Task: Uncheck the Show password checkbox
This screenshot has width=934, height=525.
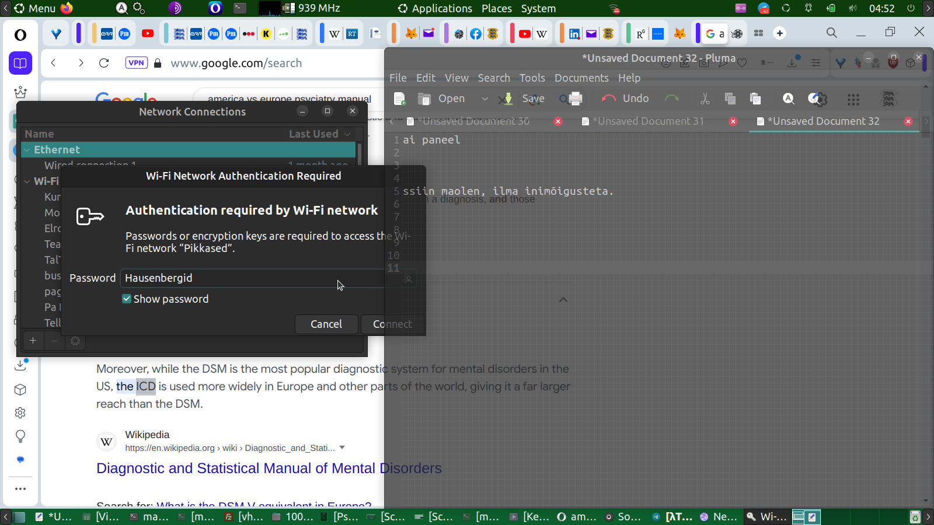Action: coord(127,299)
